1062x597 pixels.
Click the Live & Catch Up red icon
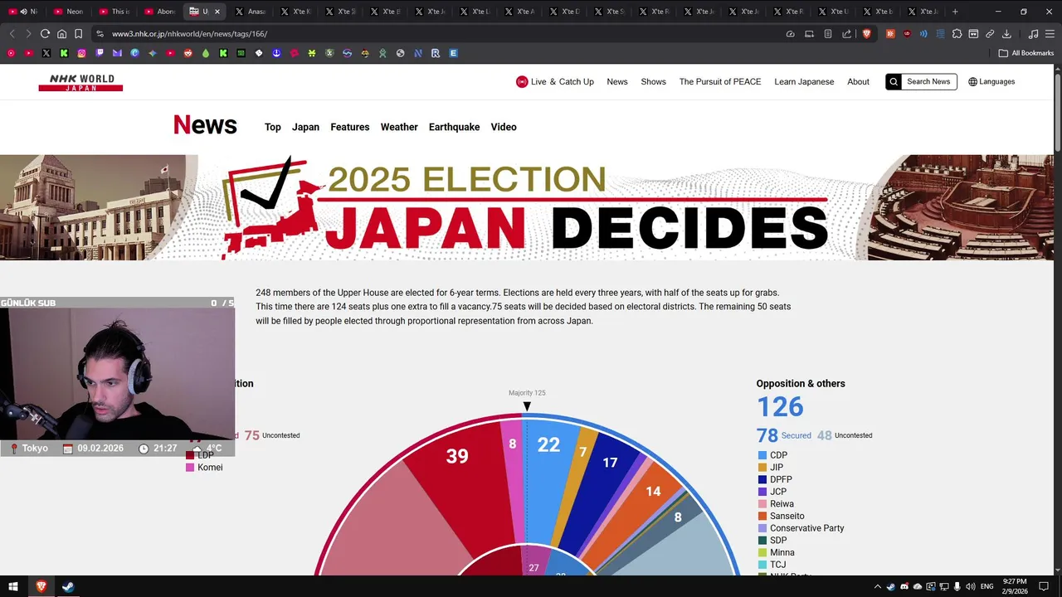[522, 81]
